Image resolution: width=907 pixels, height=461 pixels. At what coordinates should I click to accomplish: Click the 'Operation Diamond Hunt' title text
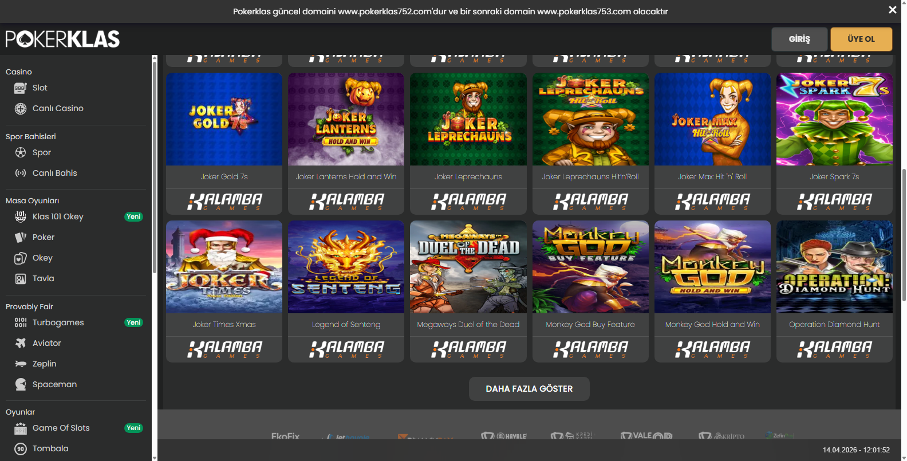pos(834,324)
